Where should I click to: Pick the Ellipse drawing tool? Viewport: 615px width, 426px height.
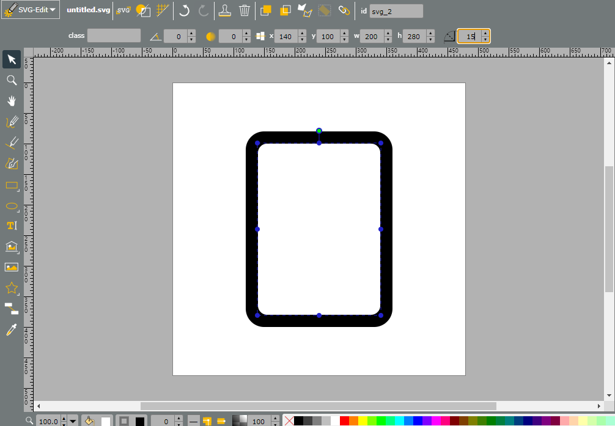click(12, 206)
